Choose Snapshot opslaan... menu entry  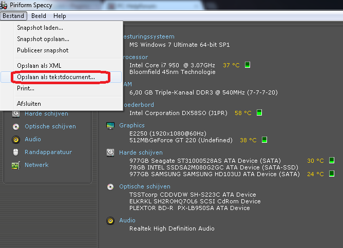[61, 39]
